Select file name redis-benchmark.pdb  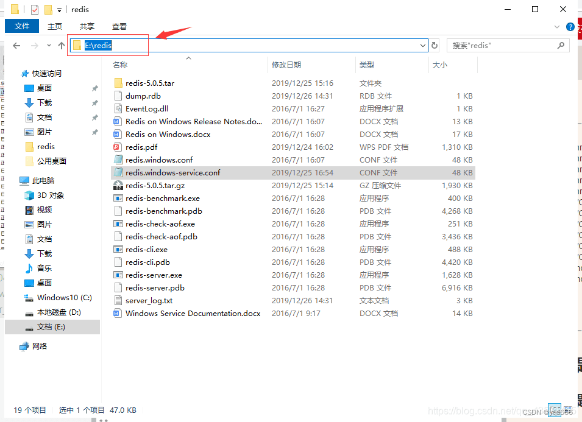(x=164, y=211)
